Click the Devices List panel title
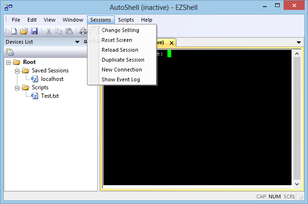 click(19, 42)
